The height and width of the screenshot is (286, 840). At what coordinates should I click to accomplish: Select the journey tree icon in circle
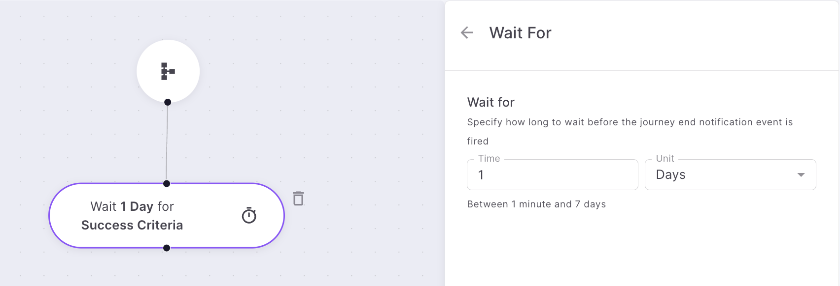(x=168, y=71)
